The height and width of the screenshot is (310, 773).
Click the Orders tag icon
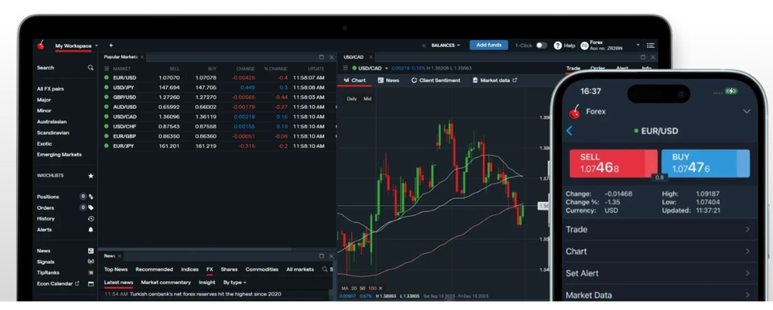point(90,207)
